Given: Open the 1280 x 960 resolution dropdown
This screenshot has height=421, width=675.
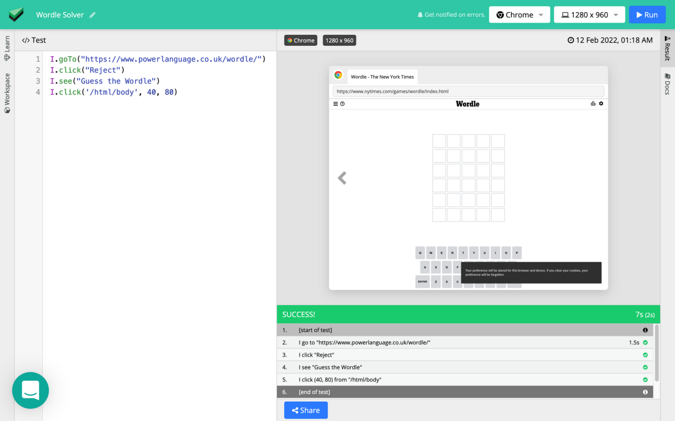Looking at the screenshot, I should 590,15.
